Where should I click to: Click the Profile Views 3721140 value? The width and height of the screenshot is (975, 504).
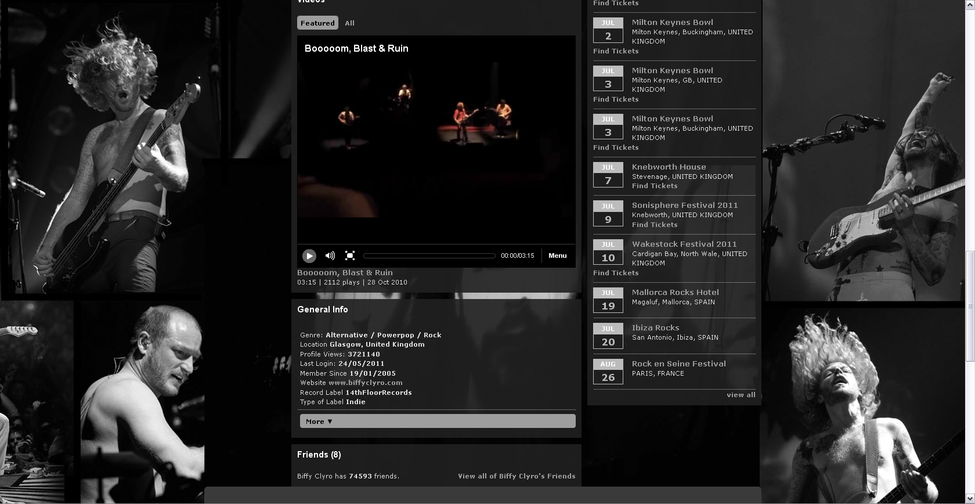point(364,354)
